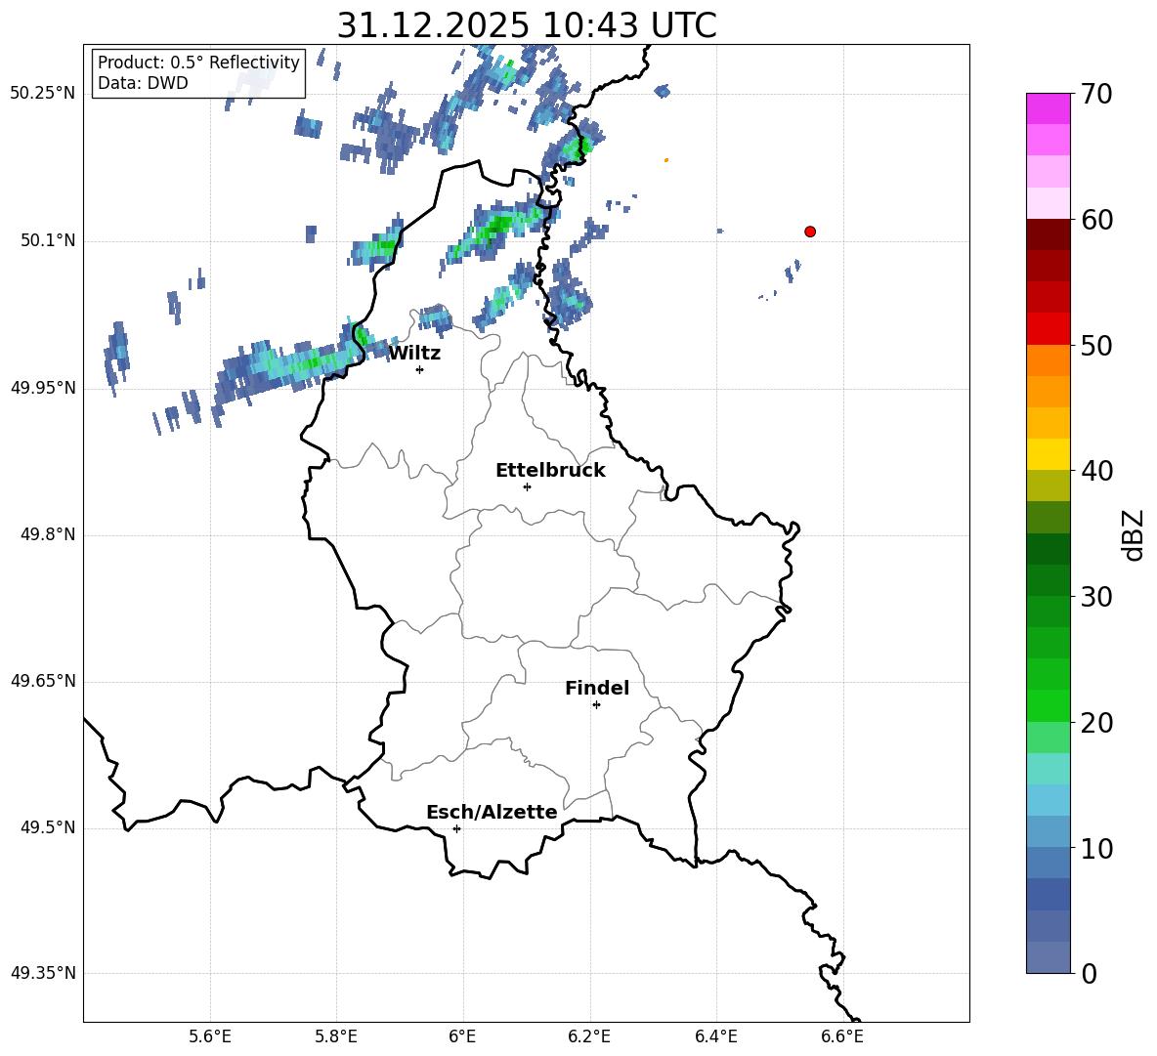
Task: Click the 10 dBZ colorbar tick label
Action: (1096, 848)
